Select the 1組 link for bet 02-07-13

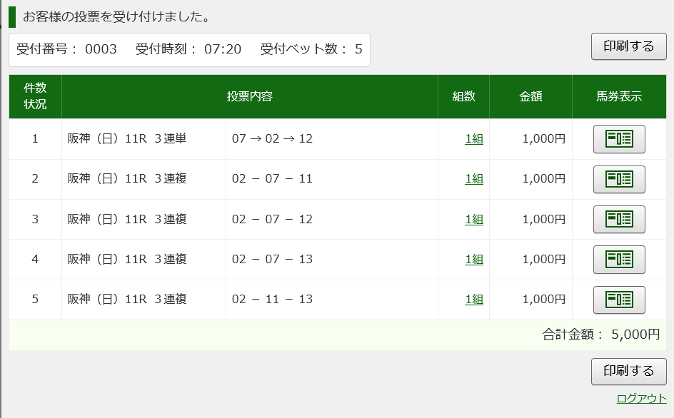click(474, 260)
